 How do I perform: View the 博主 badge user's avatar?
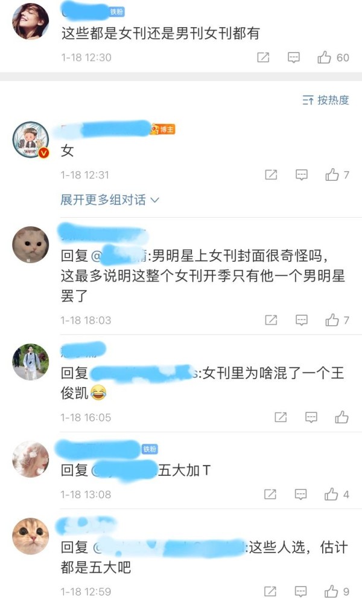tap(30, 140)
